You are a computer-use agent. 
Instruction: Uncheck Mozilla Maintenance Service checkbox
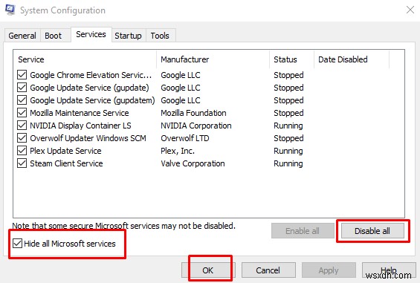pyautogui.click(x=22, y=112)
